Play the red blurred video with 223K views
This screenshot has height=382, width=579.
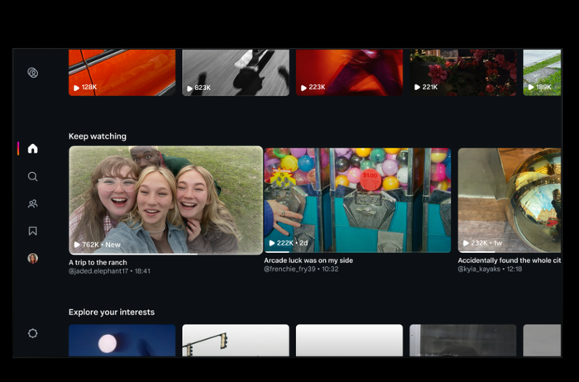coord(349,73)
